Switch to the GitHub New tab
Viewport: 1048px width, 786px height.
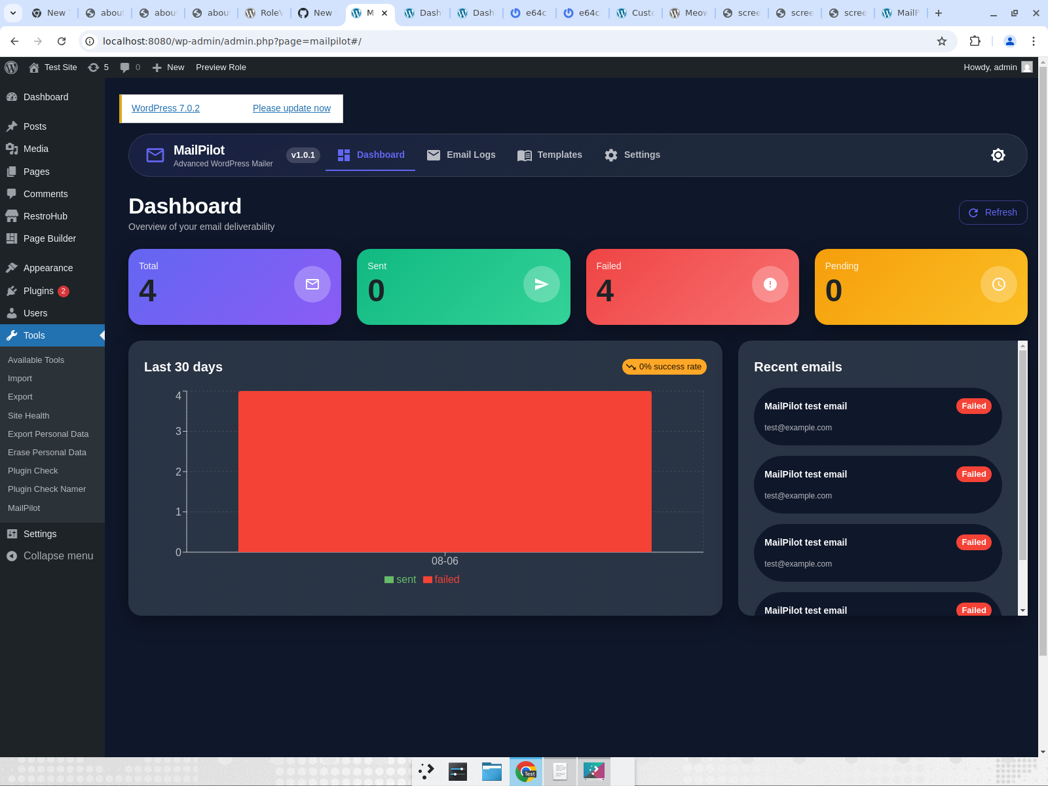(x=317, y=13)
